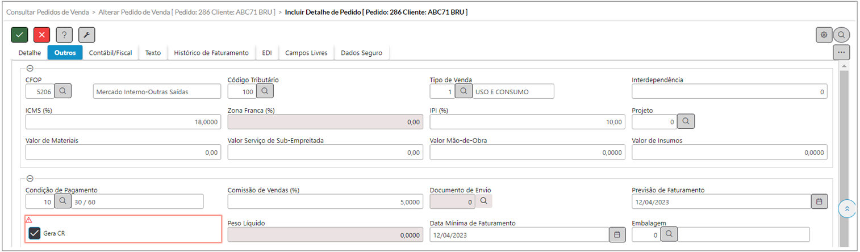Search CFOP with magnifier icon
Screen dimensions: 860x252
point(64,91)
